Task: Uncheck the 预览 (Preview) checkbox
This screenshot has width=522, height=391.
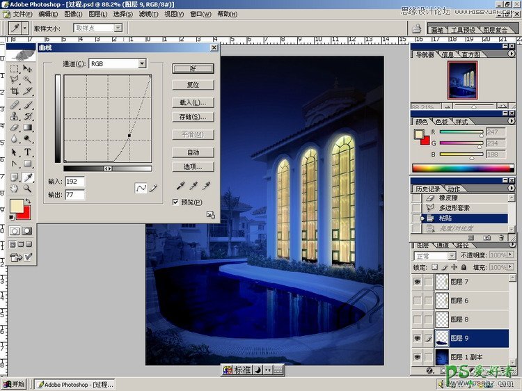Action: [175, 202]
